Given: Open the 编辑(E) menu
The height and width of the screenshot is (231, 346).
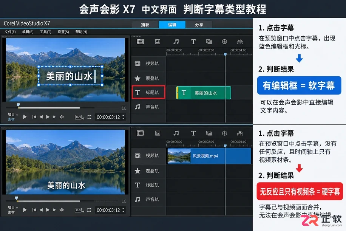Looking at the screenshot, I should (x=28, y=32).
